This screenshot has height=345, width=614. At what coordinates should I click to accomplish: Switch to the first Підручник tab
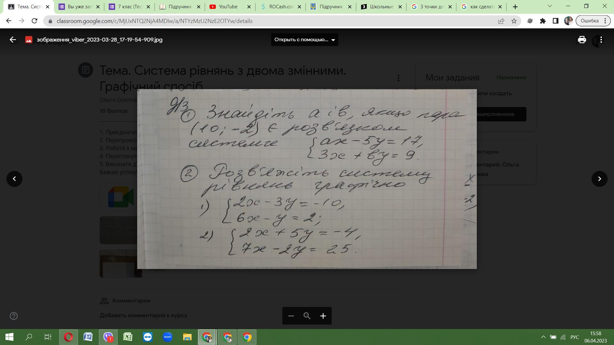pos(180,7)
